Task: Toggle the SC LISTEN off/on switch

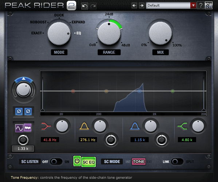Action: 56,162
